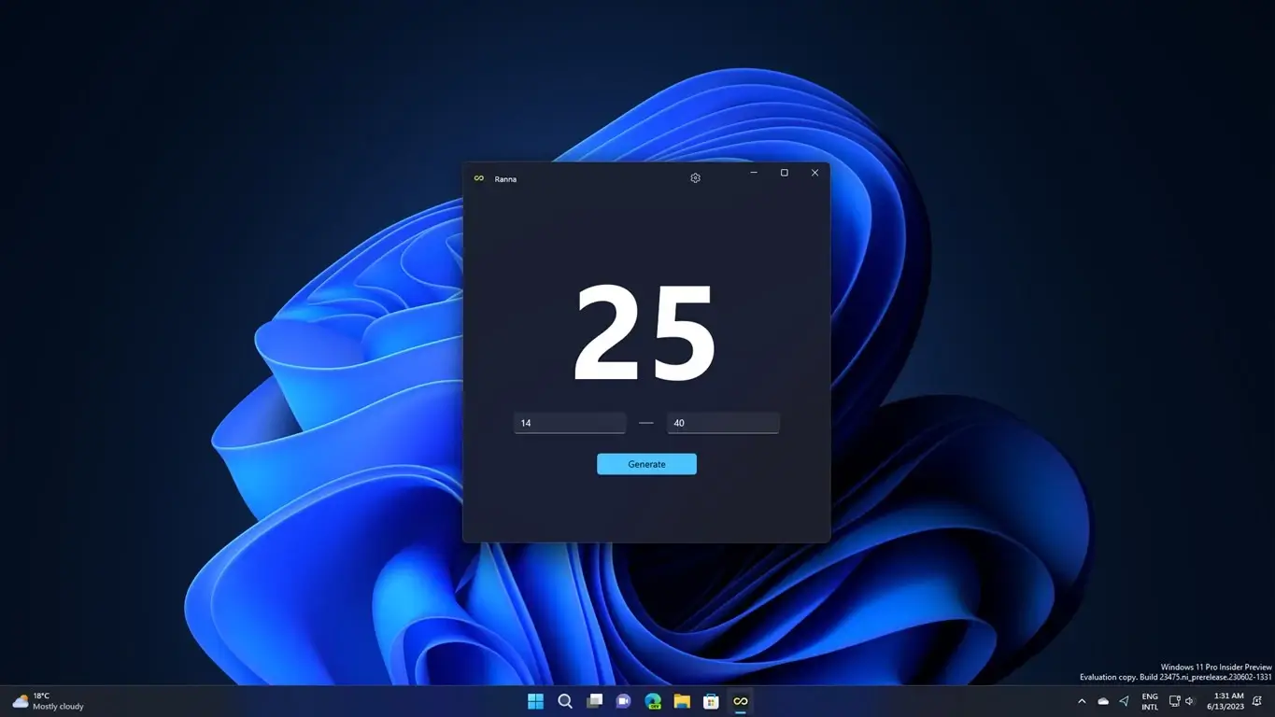Click the minimum value field containing 14
Screen dimensions: 1275x717
570,423
